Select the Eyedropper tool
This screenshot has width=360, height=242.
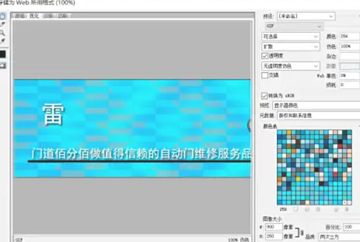3,41
